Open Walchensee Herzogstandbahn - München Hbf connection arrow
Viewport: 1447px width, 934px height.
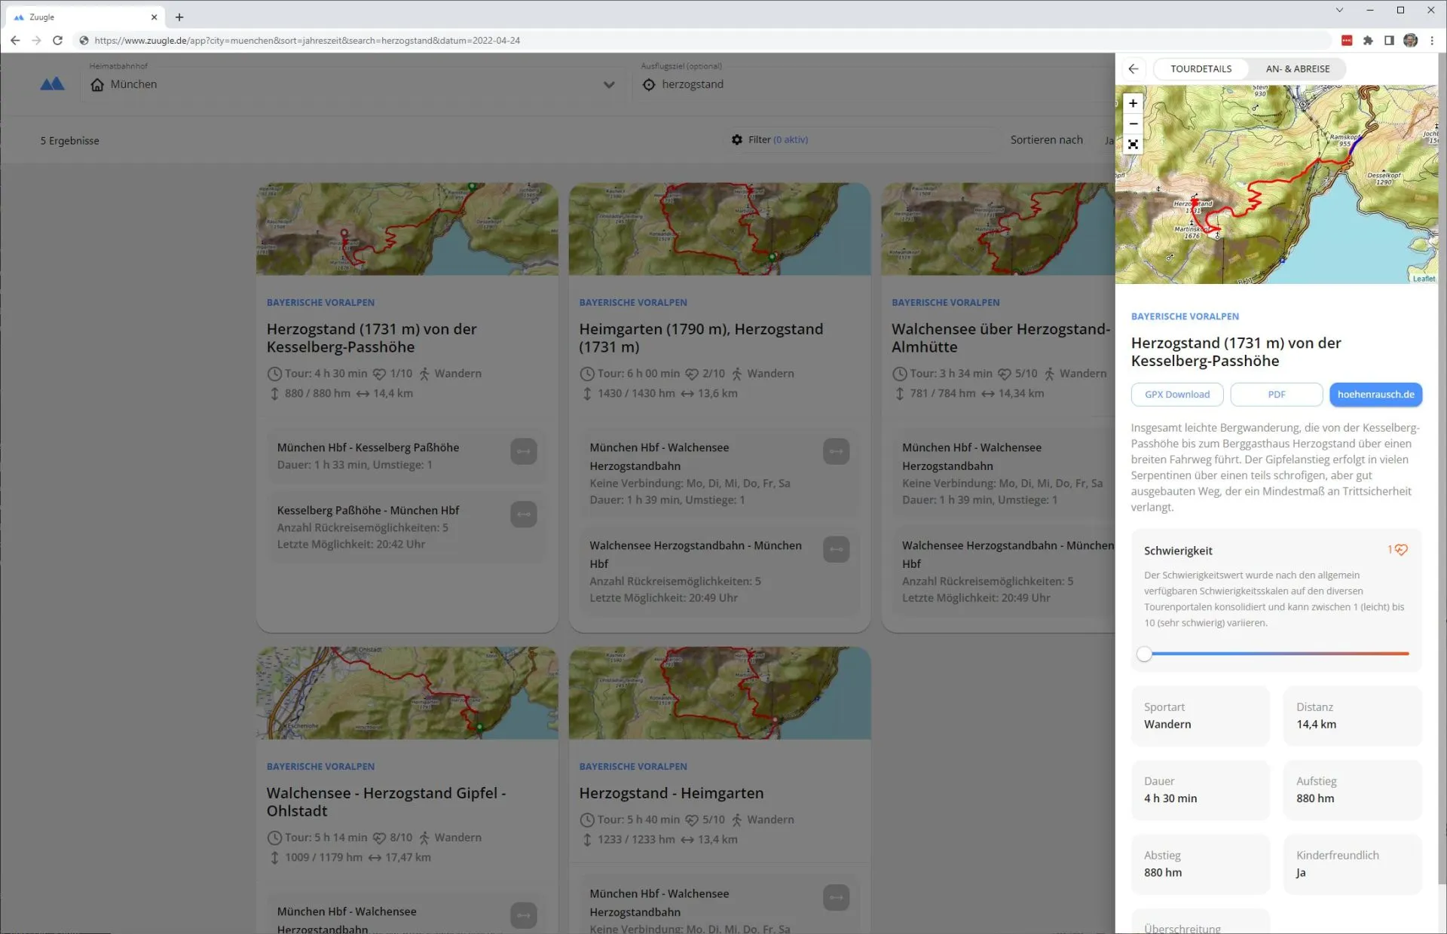(836, 549)
